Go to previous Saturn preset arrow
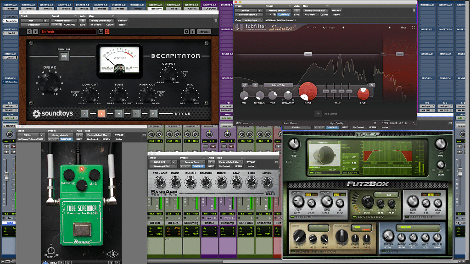 343,27
